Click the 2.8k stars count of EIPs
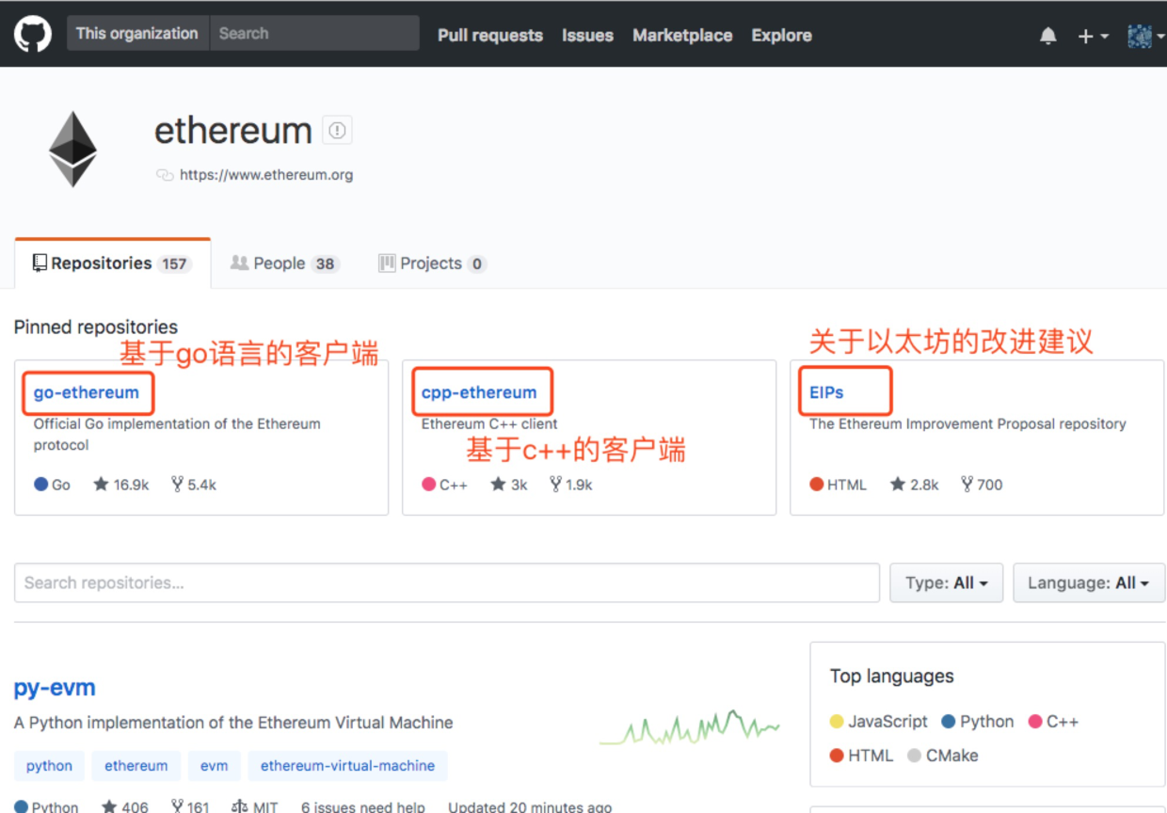The width and height of the screenshot is (1167, 813). coord(914,485)
